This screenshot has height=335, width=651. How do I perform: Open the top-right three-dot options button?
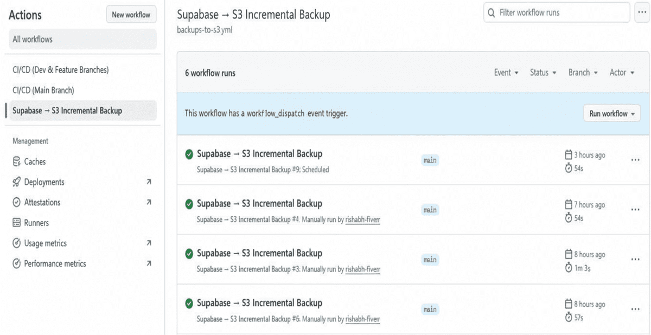coord(642,12)
